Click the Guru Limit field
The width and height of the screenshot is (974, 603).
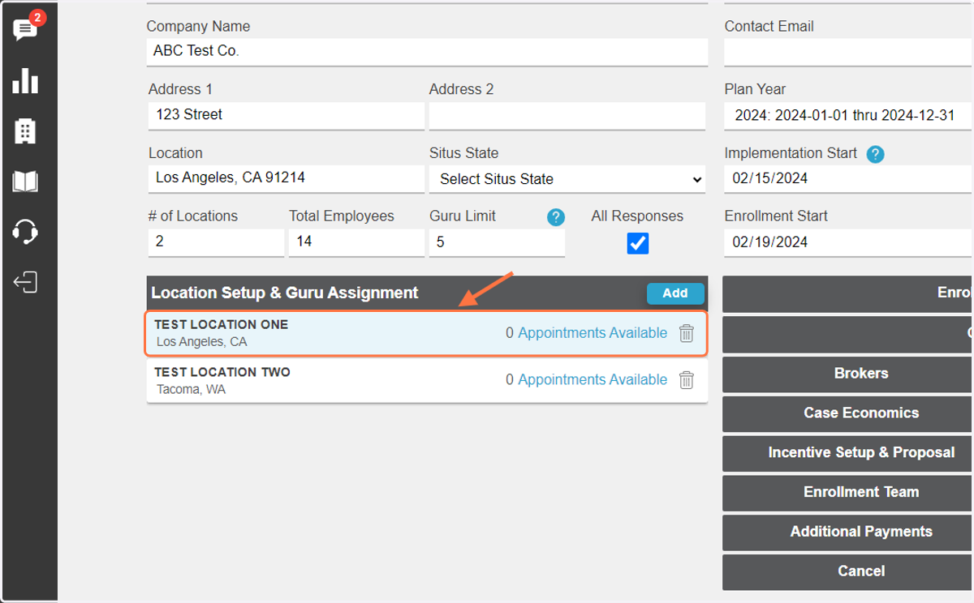[497, 242]
